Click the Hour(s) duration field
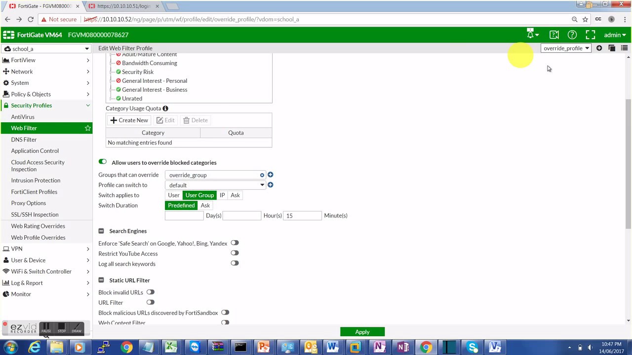632x355 pixels. (x=242, y=215)
